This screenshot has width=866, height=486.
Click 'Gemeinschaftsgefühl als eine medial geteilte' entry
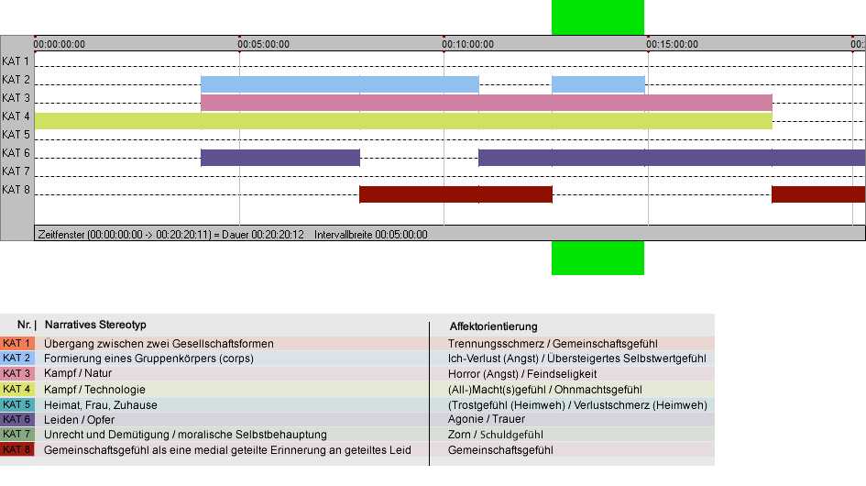[227, 450]
